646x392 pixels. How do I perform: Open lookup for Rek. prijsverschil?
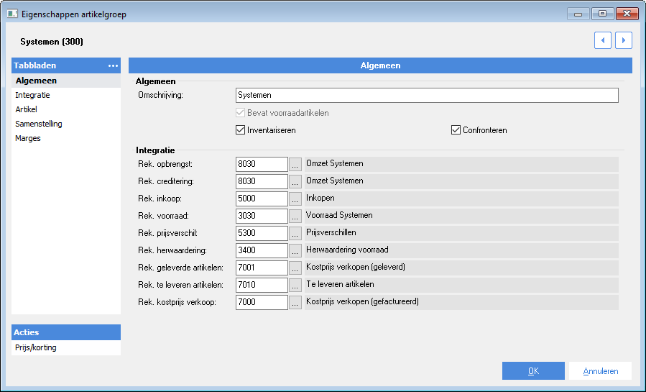coord(295,233)
